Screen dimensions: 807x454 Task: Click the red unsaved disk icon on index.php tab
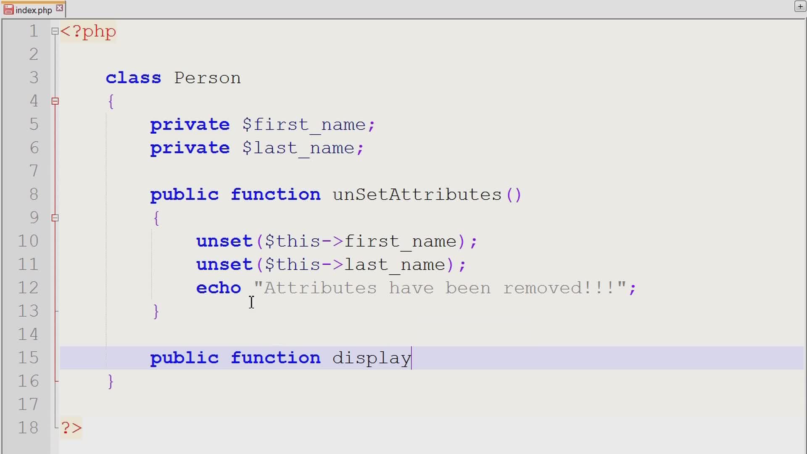(8, 10)
